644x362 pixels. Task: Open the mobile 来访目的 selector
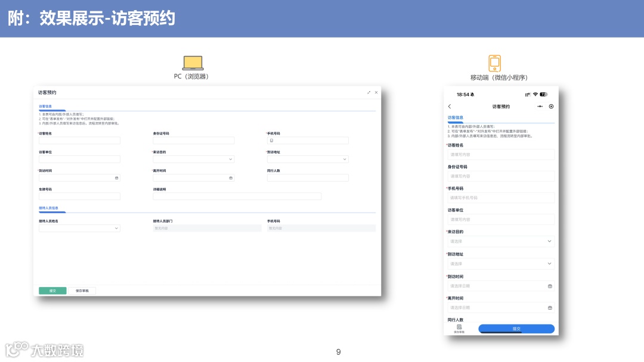coord(501,242)
